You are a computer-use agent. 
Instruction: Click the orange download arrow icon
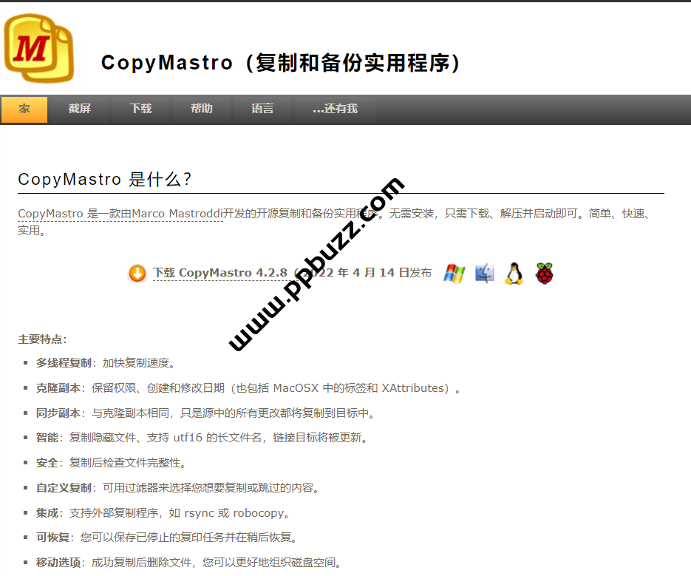click(x=137, y=274)
